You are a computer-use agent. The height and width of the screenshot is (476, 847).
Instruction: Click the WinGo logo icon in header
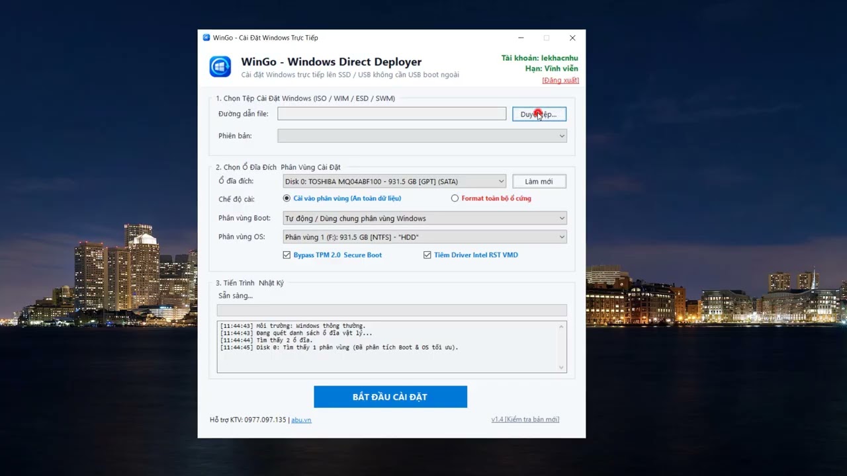coord(220,67)
